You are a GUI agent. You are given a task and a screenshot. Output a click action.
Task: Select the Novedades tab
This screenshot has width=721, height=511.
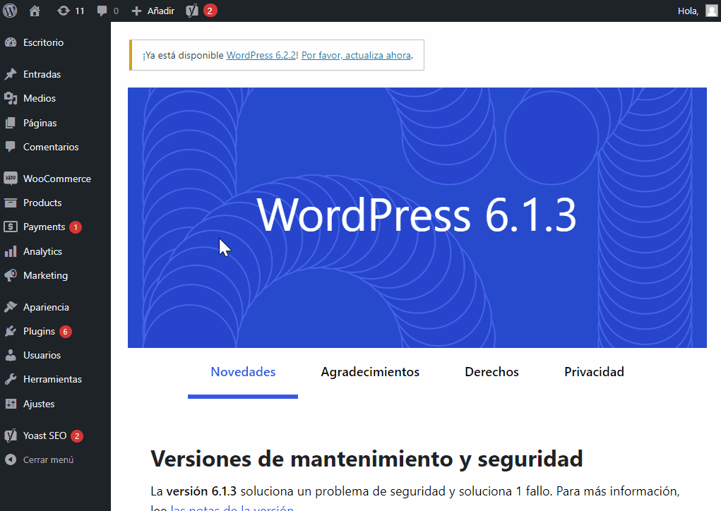point(243,372)
